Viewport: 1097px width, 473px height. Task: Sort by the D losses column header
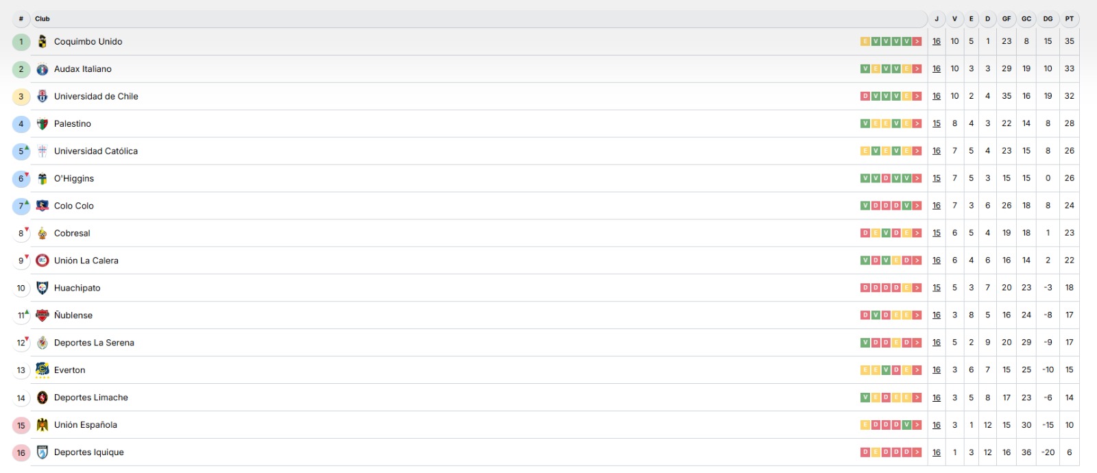(x=987, y=19)
